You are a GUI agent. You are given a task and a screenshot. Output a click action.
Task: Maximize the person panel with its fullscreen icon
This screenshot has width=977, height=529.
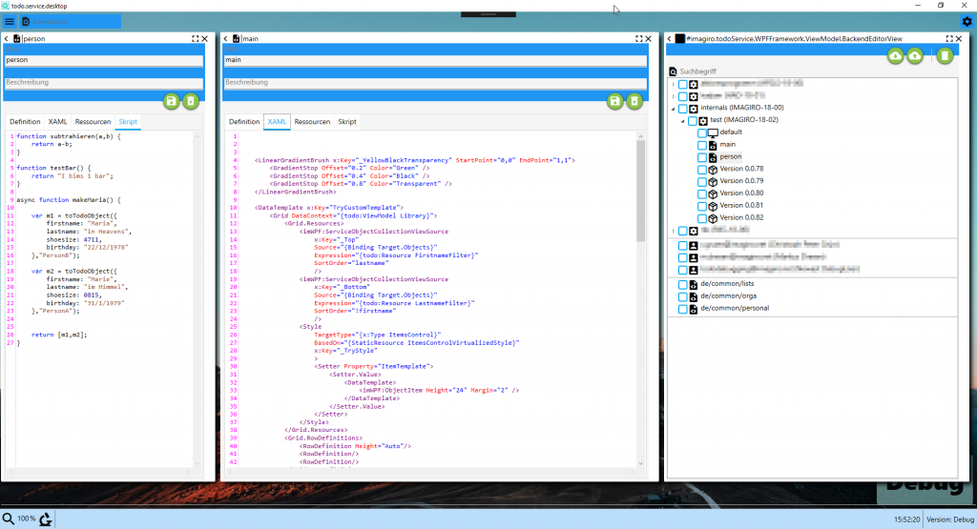pyautogui.click(x=195, y=38)
